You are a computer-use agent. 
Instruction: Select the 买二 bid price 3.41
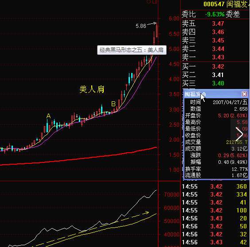point(218,75)
